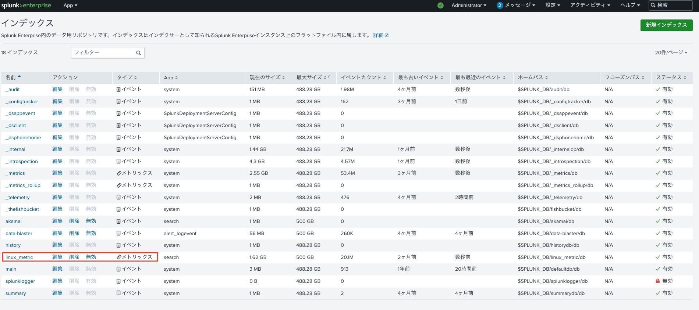Click the event type icon in the main row
Image resolution: width=699 pixels, height=310 pixels.
pyautogui.click(x=118, y=269)
